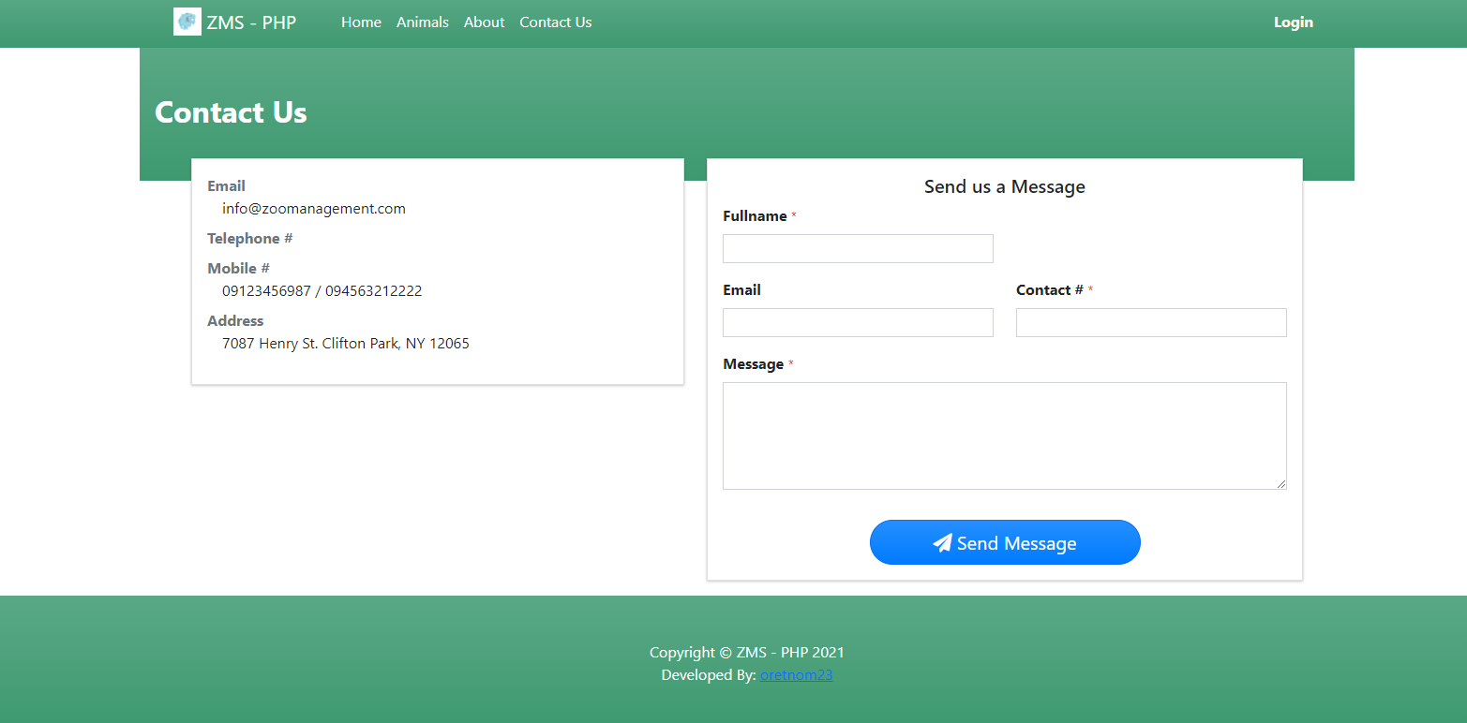
Task: Click the Fullname field label
Action: (x=755, y=216)
